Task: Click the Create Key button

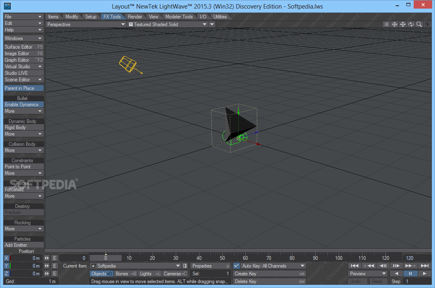Action: (x=270, y=273)
